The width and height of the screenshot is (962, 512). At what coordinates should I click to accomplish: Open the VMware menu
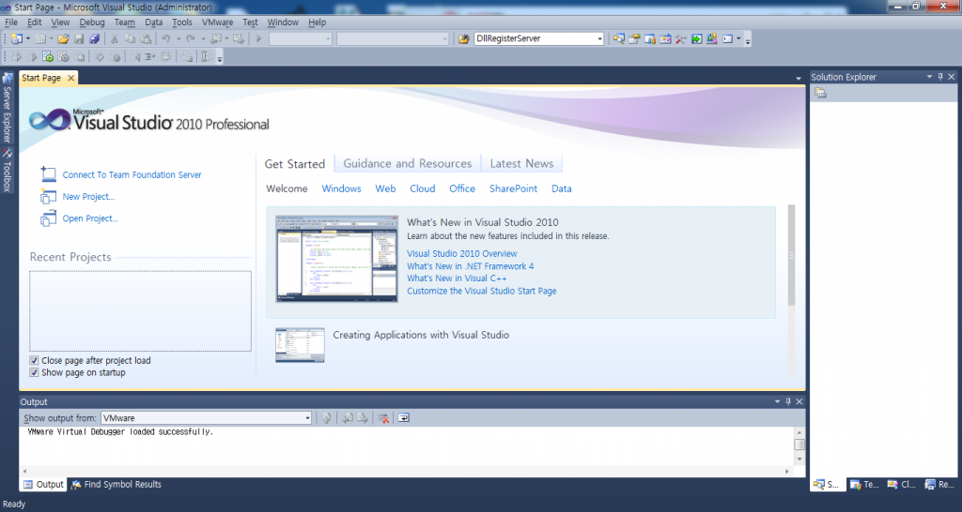tap(217, 23)
